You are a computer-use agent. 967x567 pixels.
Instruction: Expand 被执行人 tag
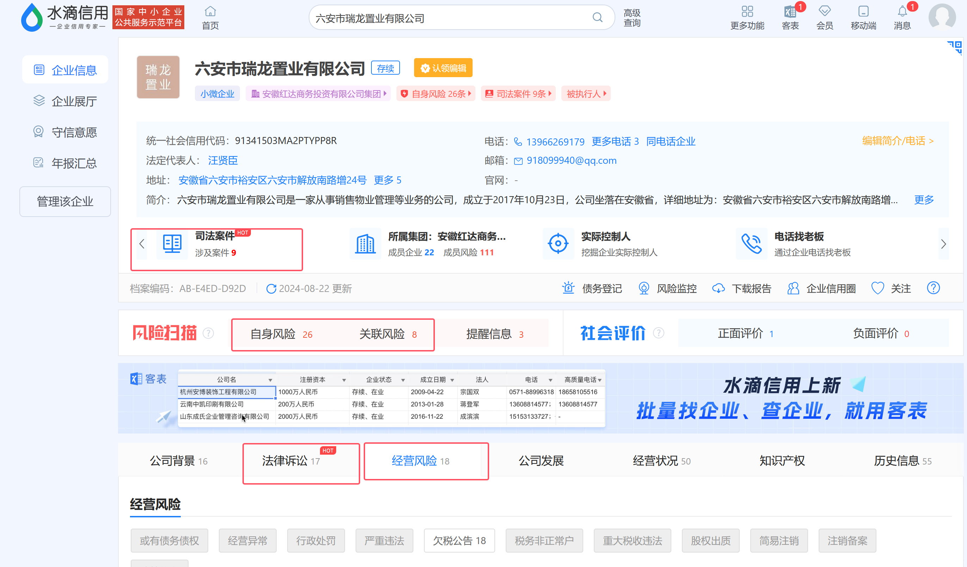pyautogui.click(x=586, y=94)
